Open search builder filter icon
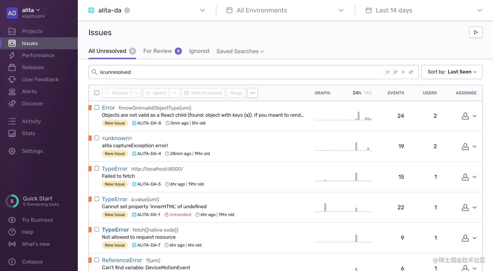The width and height of the screenshot is (493, 271). [411, 72]
